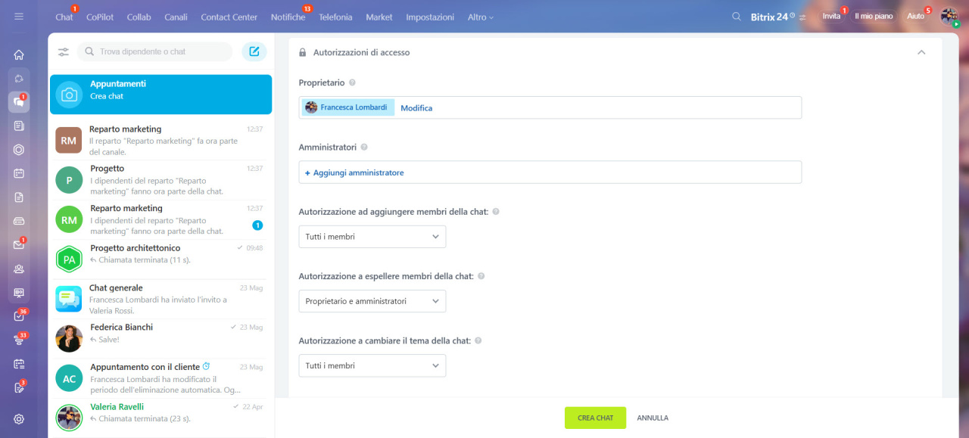Click the Aiuto help button

tap(916, 16)
